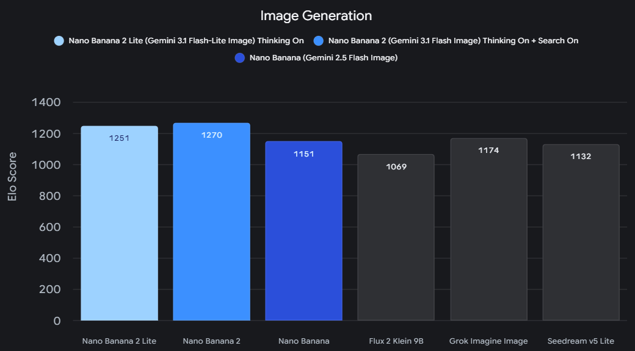Click the y-axis tick label 1200
This screenshot has height=351, width=635.
46,134
